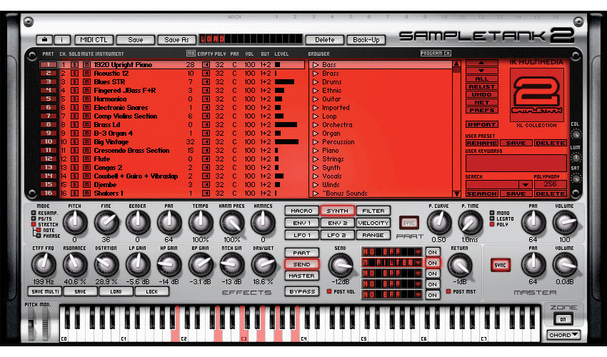Select part number 16 button
607x357 pixels.
pyautogui.click(x=49, y=193)
